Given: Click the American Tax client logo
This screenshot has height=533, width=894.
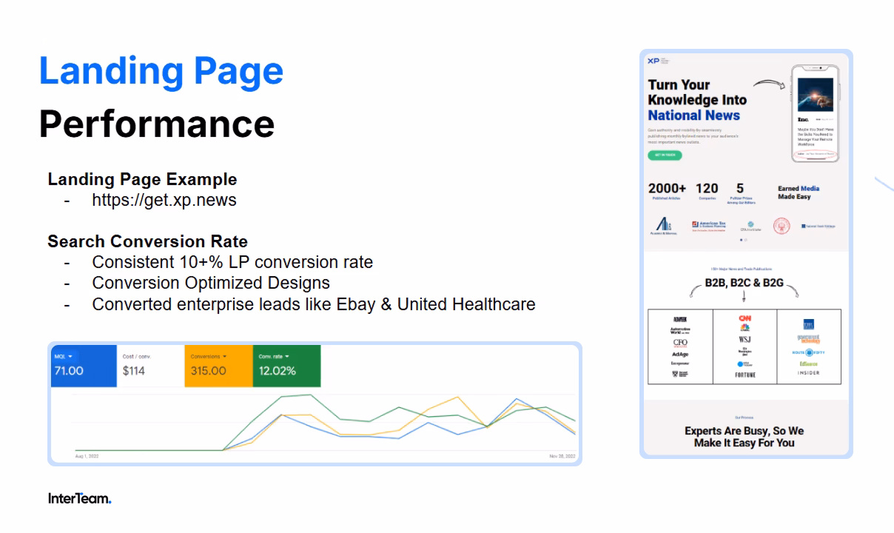Looking at the screenshot, I should pos(709,226).
